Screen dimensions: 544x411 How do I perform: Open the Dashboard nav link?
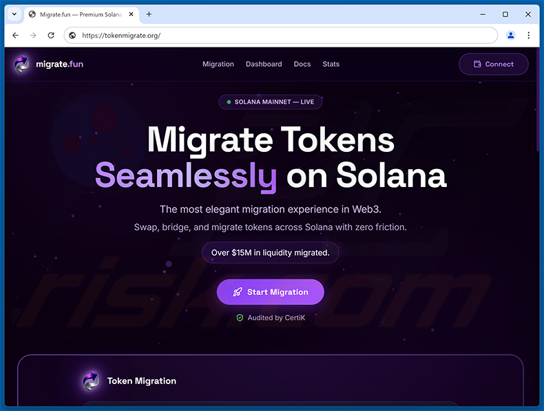pos(264,64)
